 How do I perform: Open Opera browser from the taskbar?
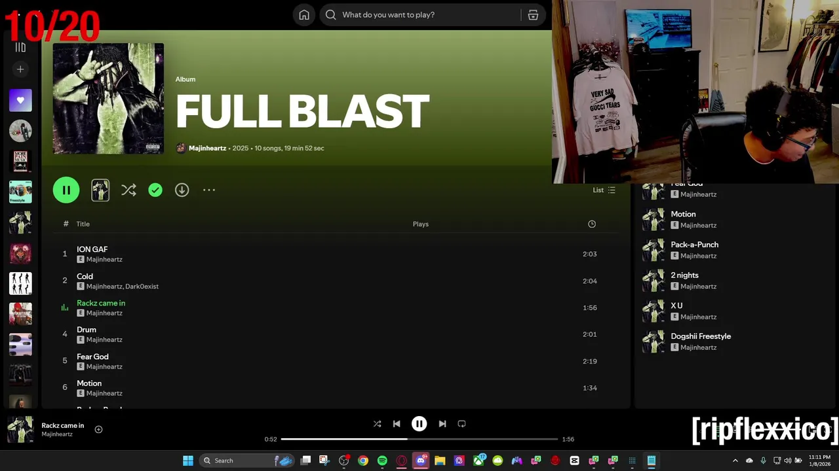pos(401,461)
